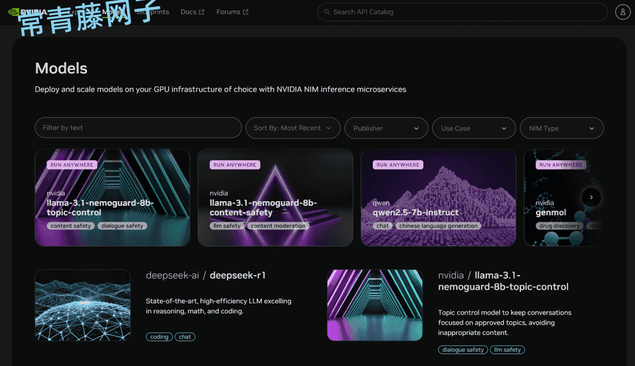Screen dimensions: 635x366
Task: Open the llama-3.1-nemoguard-8b-topic-control carousel card
Action: coord(112,198)
